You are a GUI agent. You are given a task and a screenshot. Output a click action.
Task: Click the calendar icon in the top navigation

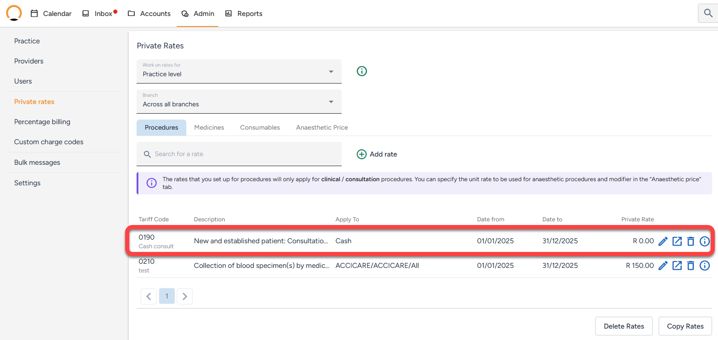click(34, 14)
